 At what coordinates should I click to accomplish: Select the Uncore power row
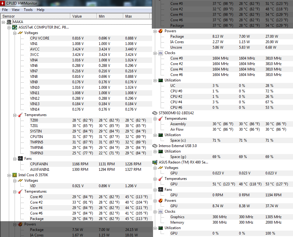pyautogui.click(x=231, y=47)
